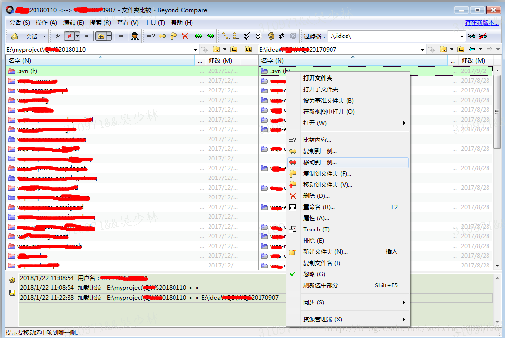Click the 会话 toolbar button
505x338 pixels.
coord(32,36)
